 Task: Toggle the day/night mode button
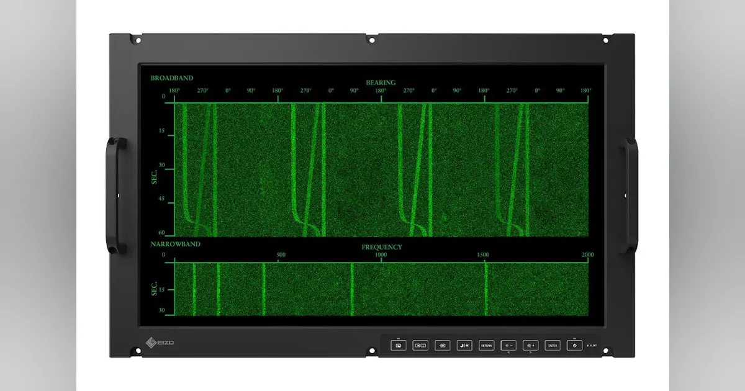pos(464,346)
